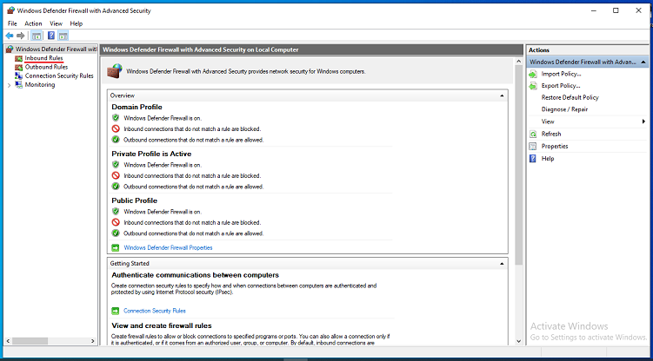Click the center pane vertical scrollbar thumb

[518, 165]
